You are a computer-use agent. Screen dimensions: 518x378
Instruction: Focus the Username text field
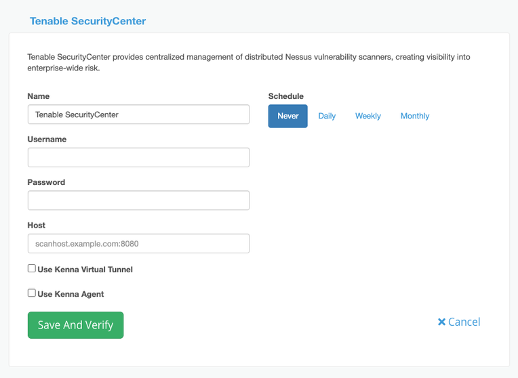coord(138,157)
